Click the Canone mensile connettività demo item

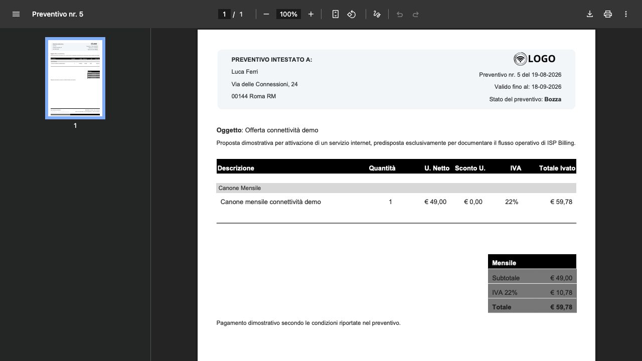pyautogui.click(x=271, y=202)
